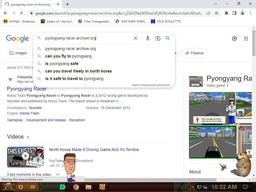Select suggestion 'is pyongyang safe'

point(104,64)
